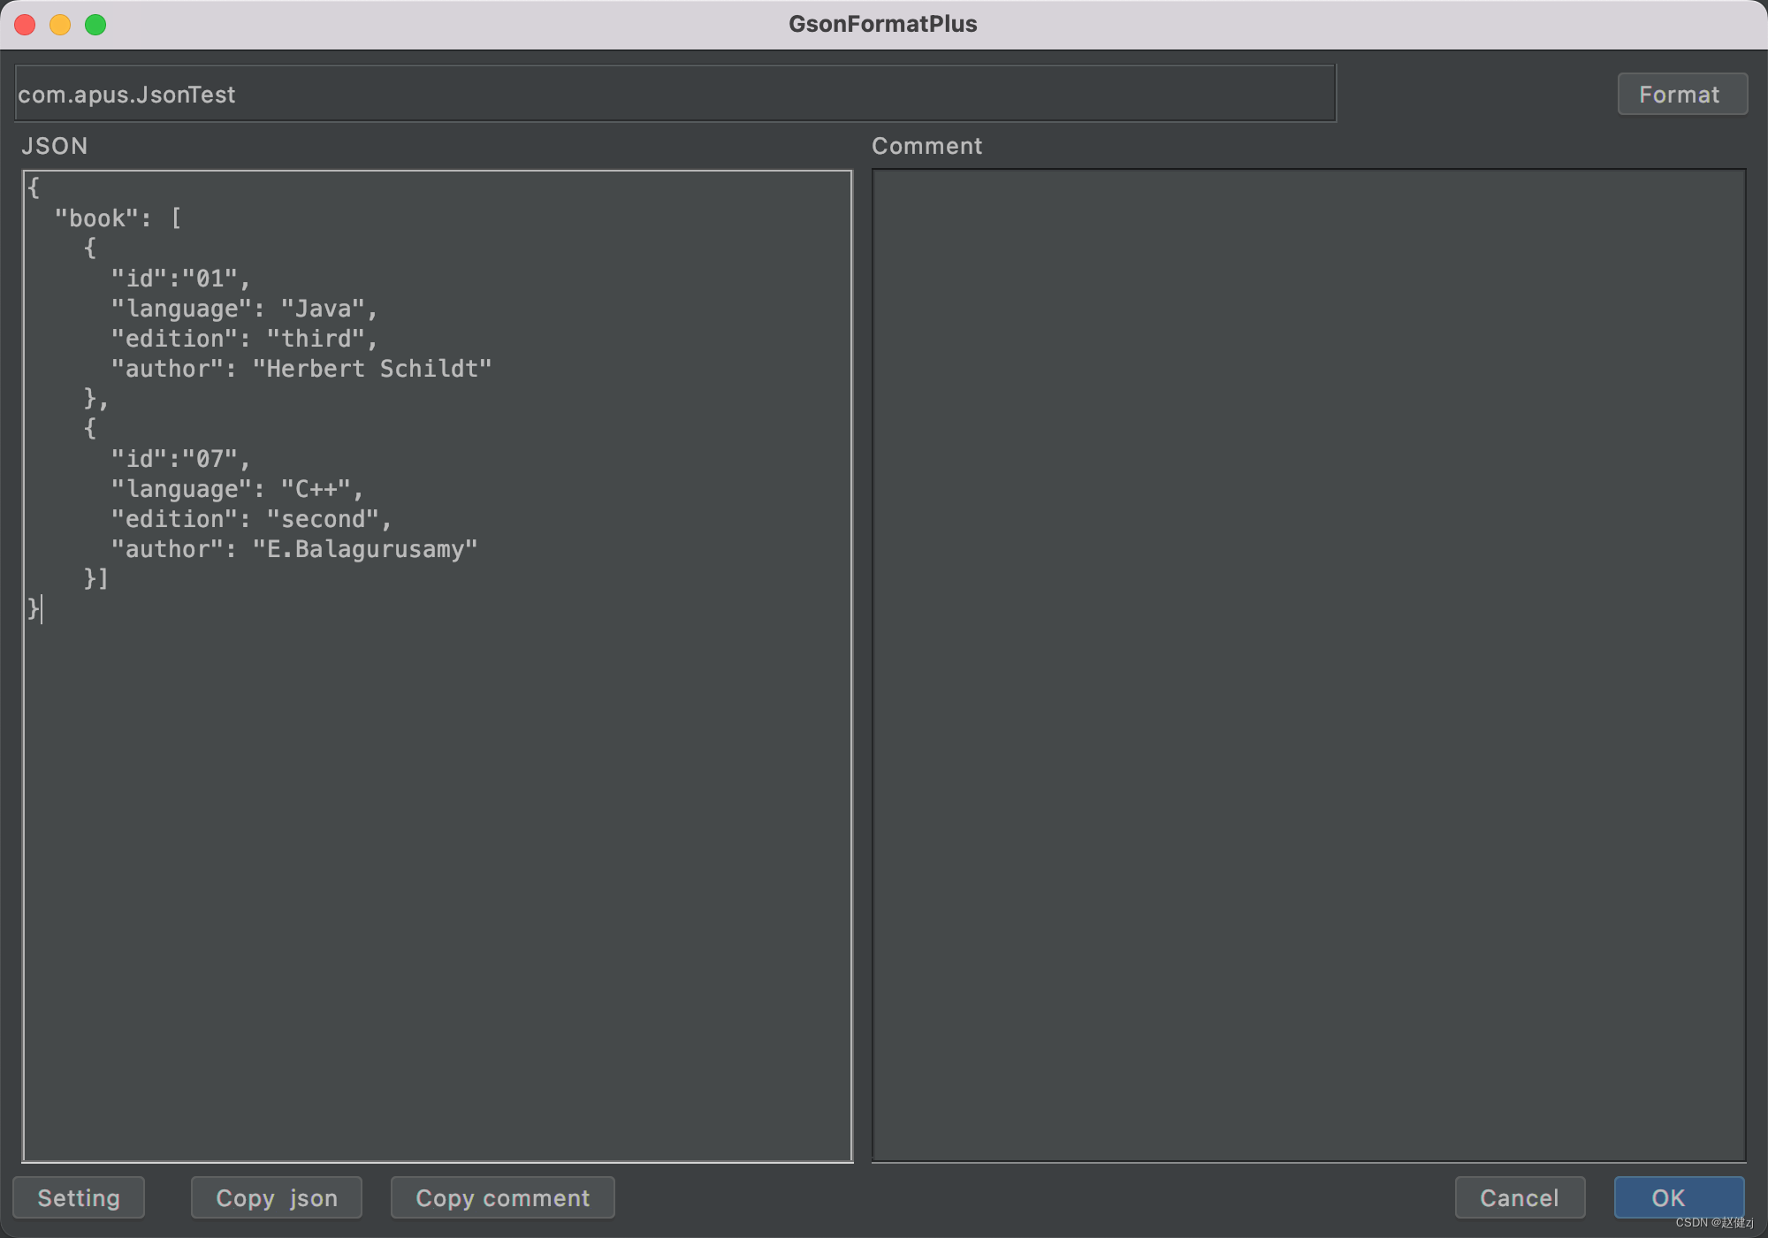Focus the class name field com.apus.JsonTest
The height and width of the screenshot is (1238, 1768).
coord(675,94)
